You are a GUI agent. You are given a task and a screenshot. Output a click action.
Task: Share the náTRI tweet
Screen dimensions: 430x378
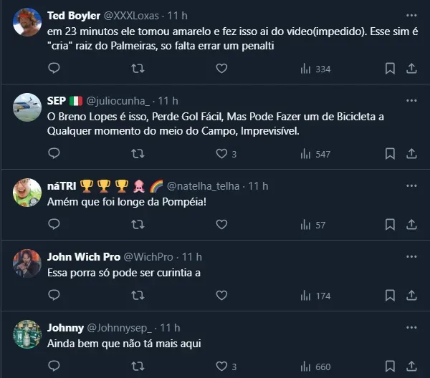pyautogui.click(x=411, y=225)
